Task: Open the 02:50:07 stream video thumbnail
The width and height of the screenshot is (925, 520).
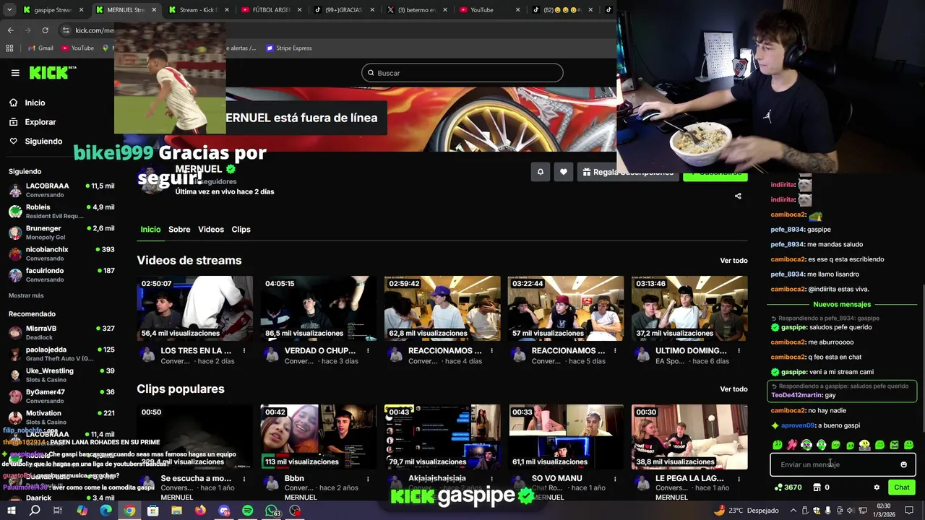Action: pos(195,308)
